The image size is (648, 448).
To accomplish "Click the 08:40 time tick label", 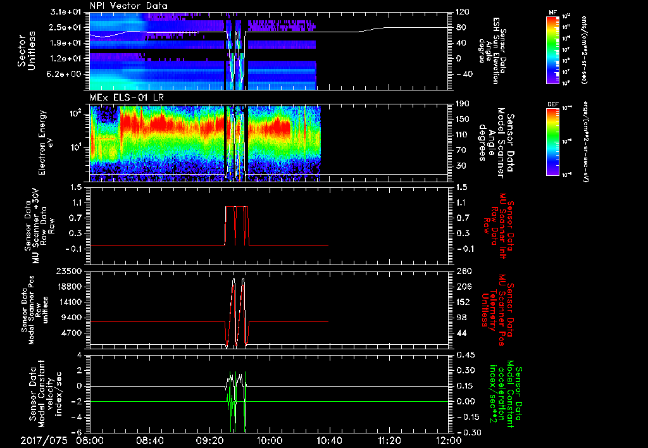I will point(149,440).
